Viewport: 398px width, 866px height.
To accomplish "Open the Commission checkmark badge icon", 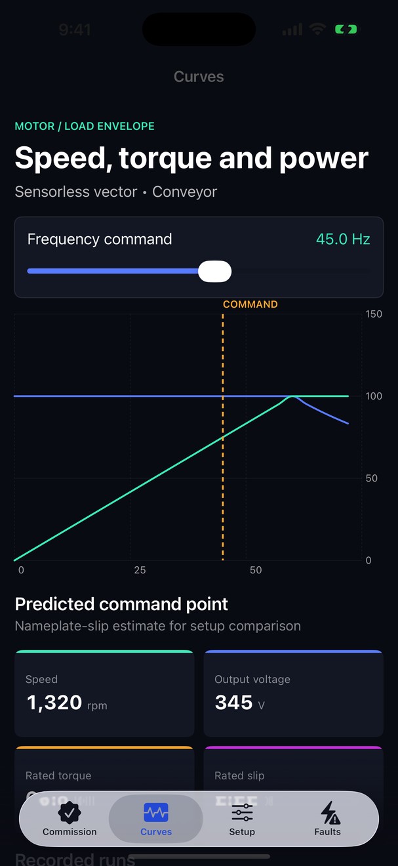I will click(x=70, y=814).
